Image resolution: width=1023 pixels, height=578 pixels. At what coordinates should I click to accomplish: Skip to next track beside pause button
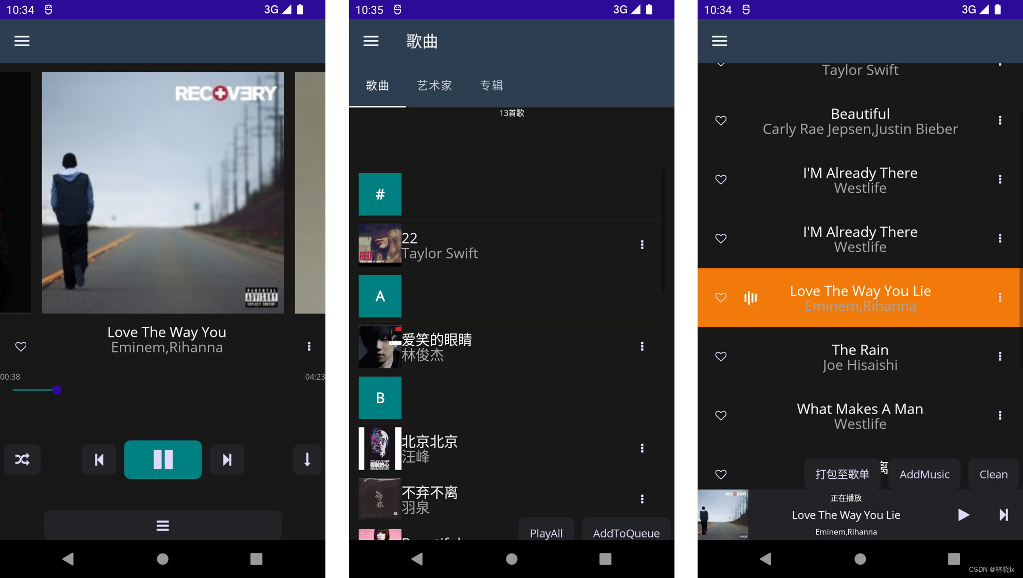227,459
